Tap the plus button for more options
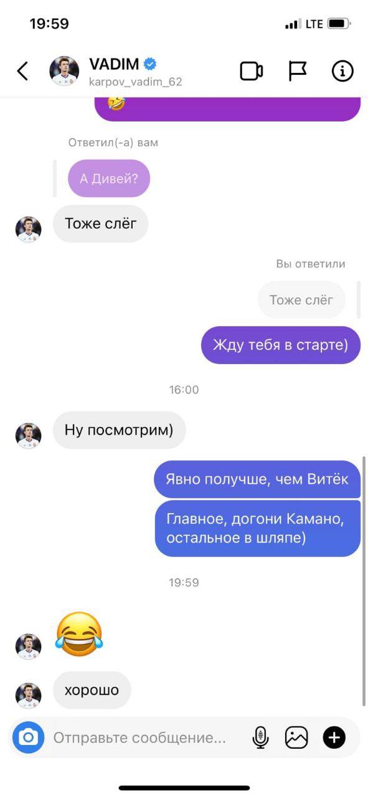The image size is (368, 798). [x=334, y=738]
